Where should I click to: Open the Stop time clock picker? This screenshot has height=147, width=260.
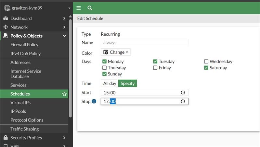(x=183, y=101)
